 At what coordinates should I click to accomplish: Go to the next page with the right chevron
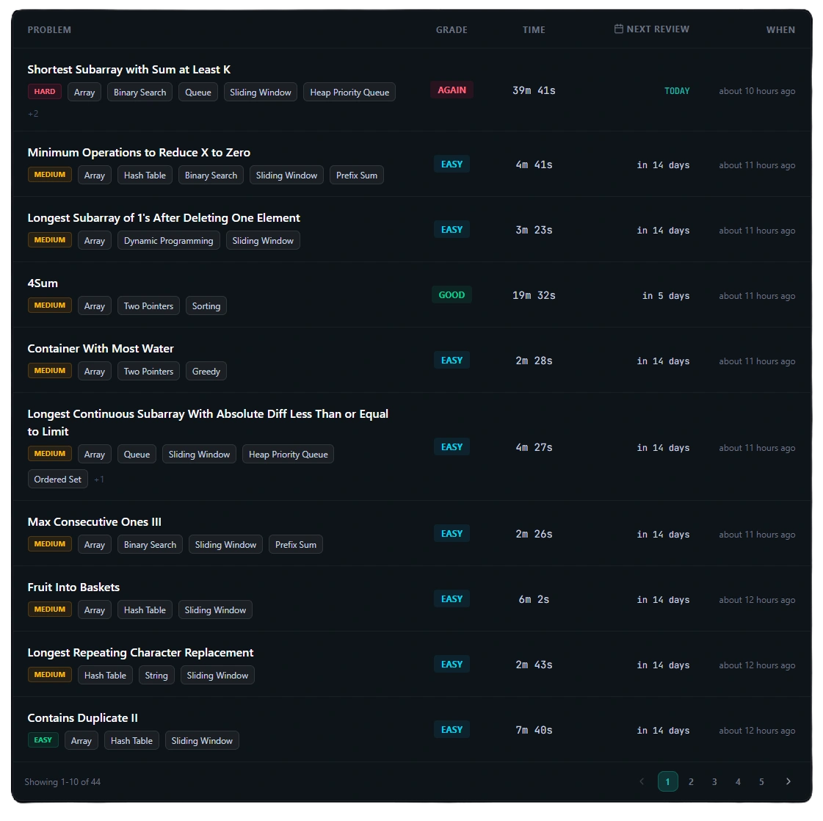pyautogui.click(x=788, y=781)
